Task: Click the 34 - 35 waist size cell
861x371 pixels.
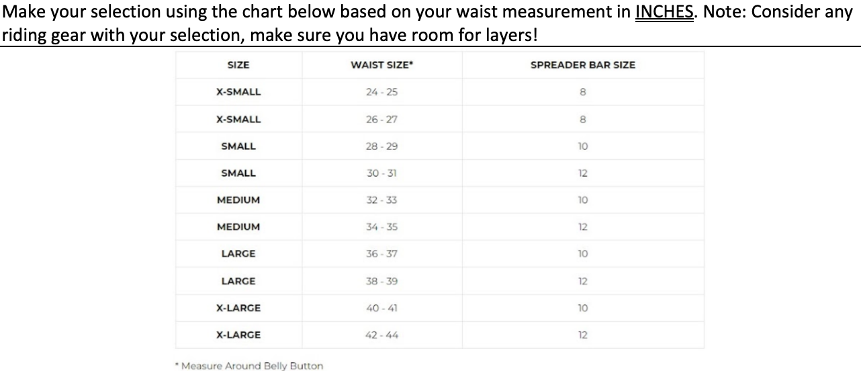Action: 381,226
